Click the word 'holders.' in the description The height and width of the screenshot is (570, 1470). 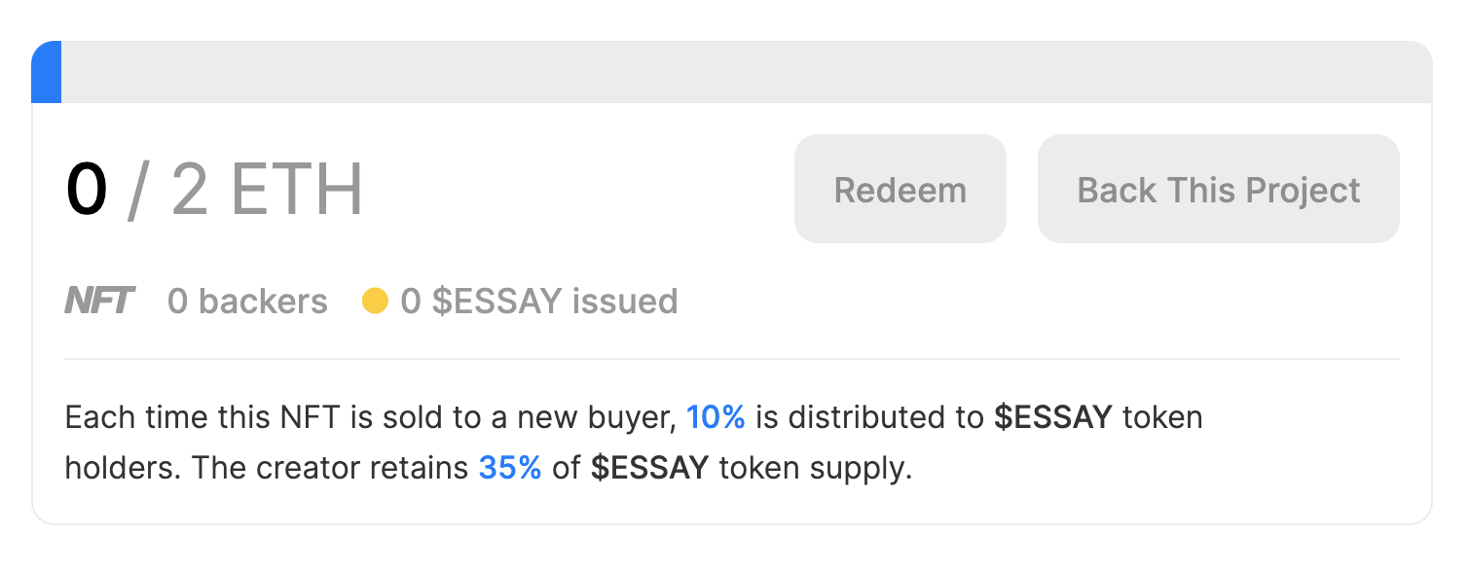(124, 469)
